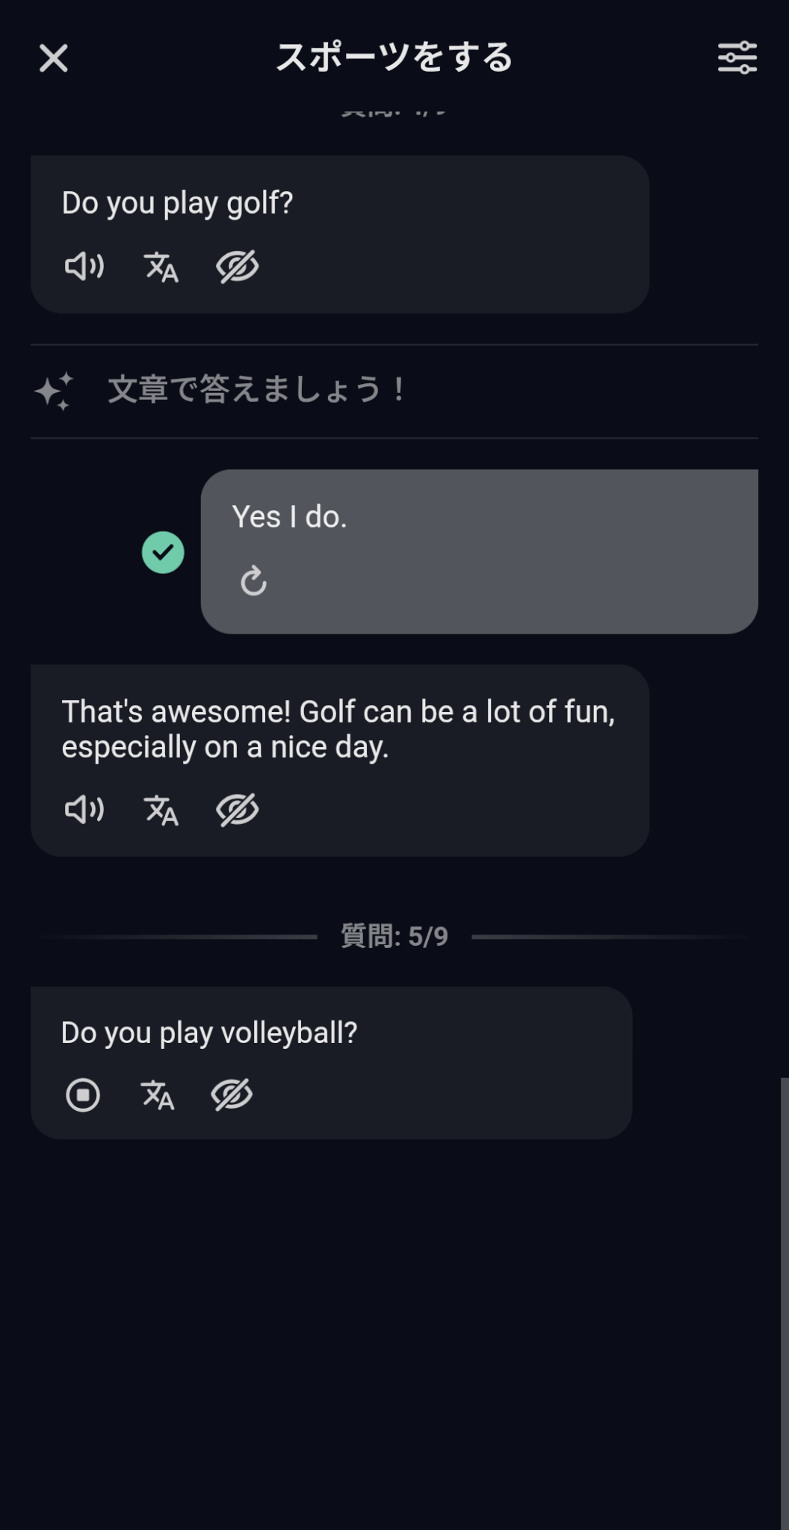
Task: Hide text of the volleyball question
Action: [232, 1095]
